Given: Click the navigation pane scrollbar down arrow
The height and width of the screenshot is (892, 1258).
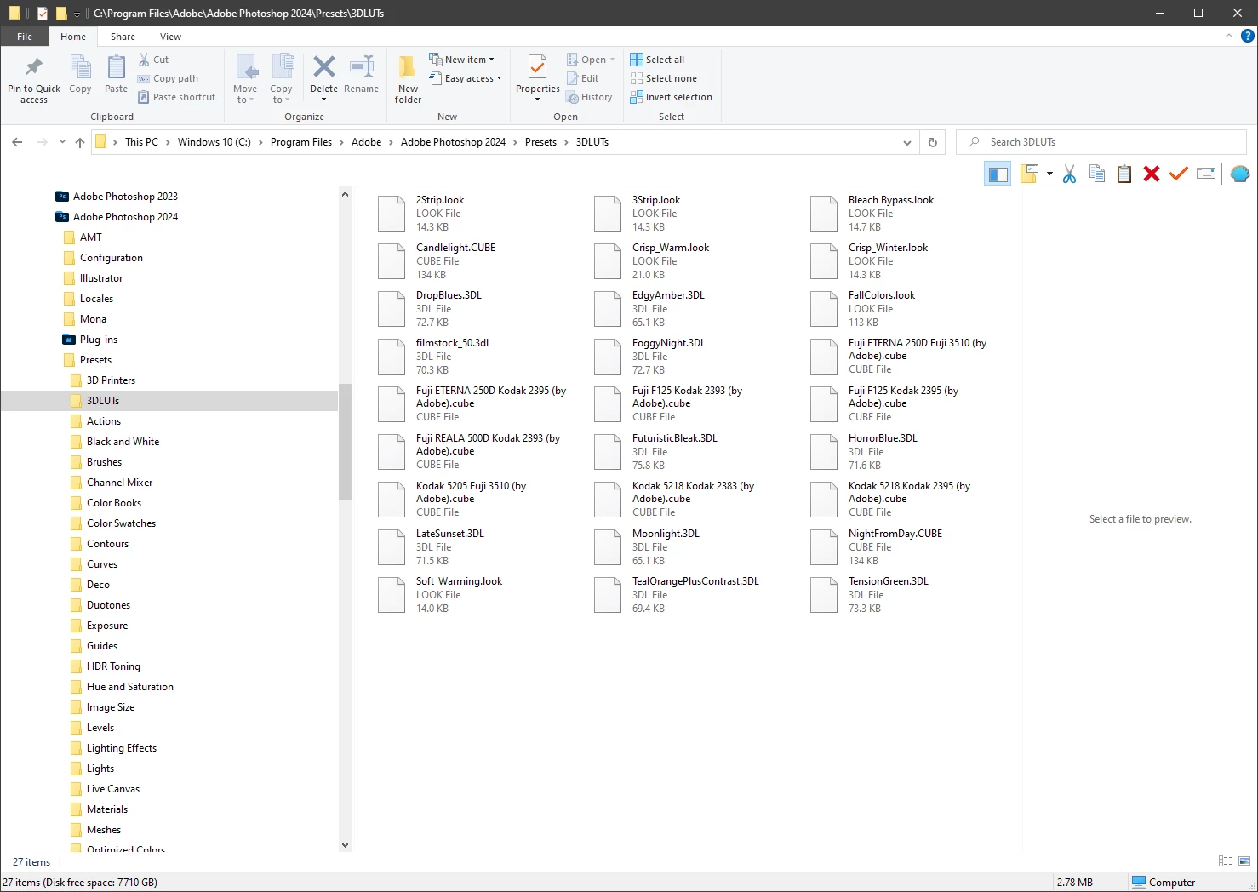Looking at the screenshot, I should point(345,845).
